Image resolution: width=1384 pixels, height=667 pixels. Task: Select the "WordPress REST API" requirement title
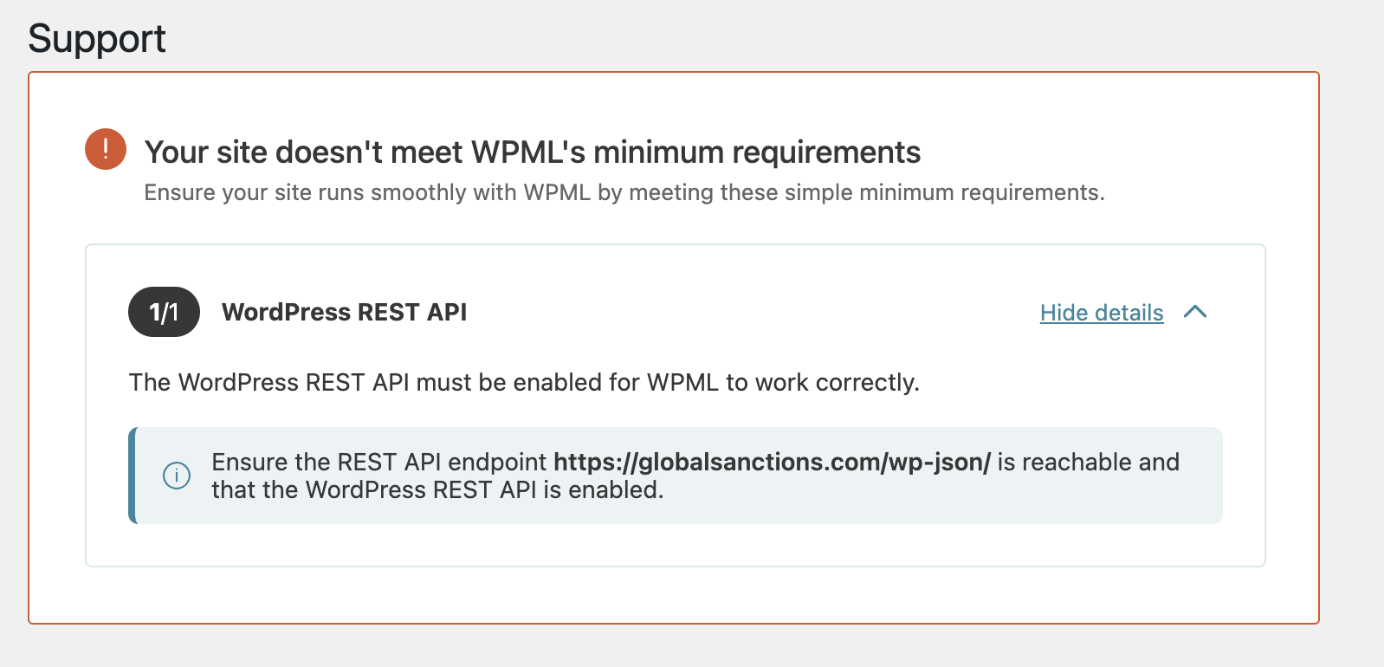[x=344, y=312]
